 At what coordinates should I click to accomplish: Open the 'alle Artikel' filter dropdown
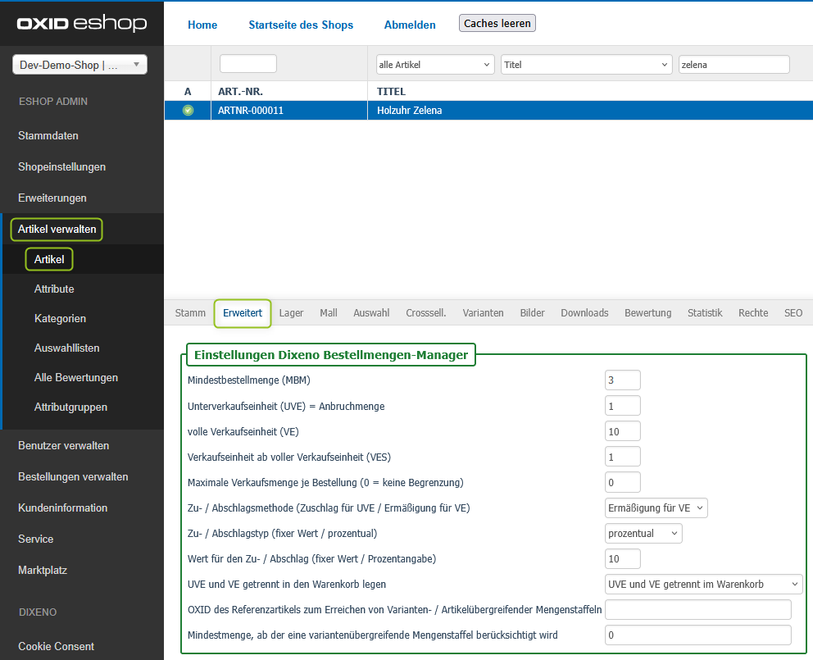click(435, 65)
